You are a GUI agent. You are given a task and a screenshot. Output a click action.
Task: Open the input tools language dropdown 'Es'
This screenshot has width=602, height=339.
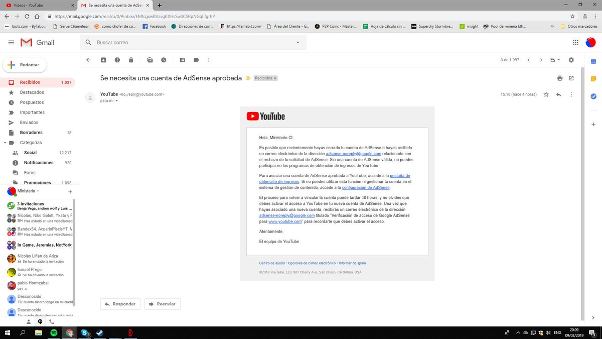pyautogui.click(x=555, y=60)
